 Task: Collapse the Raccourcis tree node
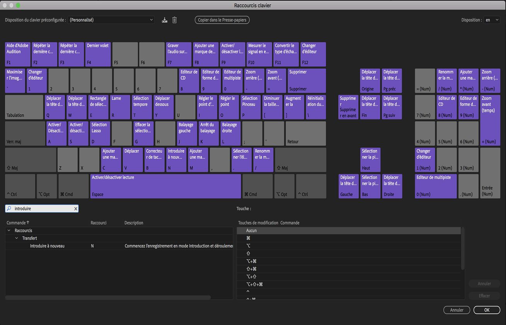pos(8,230)
